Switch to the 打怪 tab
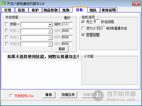142x106 pixels. 8,10
